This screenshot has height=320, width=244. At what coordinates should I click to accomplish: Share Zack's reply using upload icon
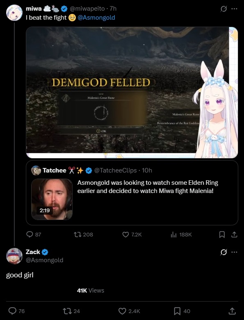232,311
